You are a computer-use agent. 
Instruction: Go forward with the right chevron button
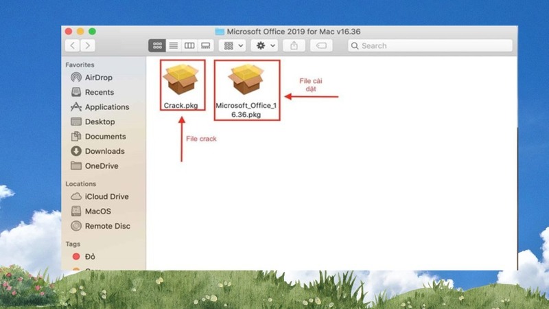pyautogui.click(x=88, y=45)
